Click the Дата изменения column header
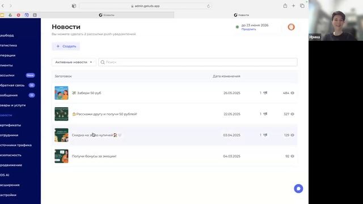Image resolution: width=363 pixels, height=204 pixels. click(x=226, y=76)
